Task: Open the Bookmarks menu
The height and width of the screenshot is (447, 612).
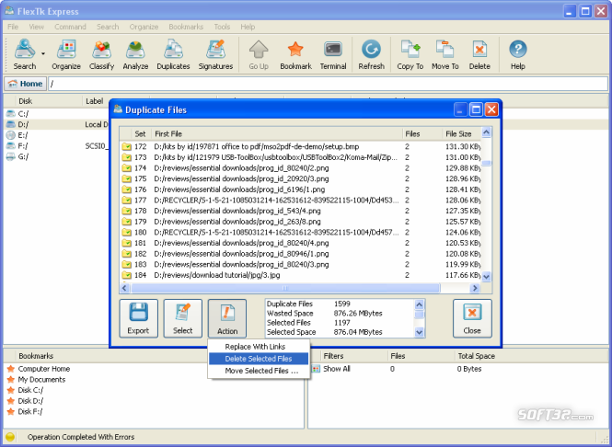Action: 186,27
